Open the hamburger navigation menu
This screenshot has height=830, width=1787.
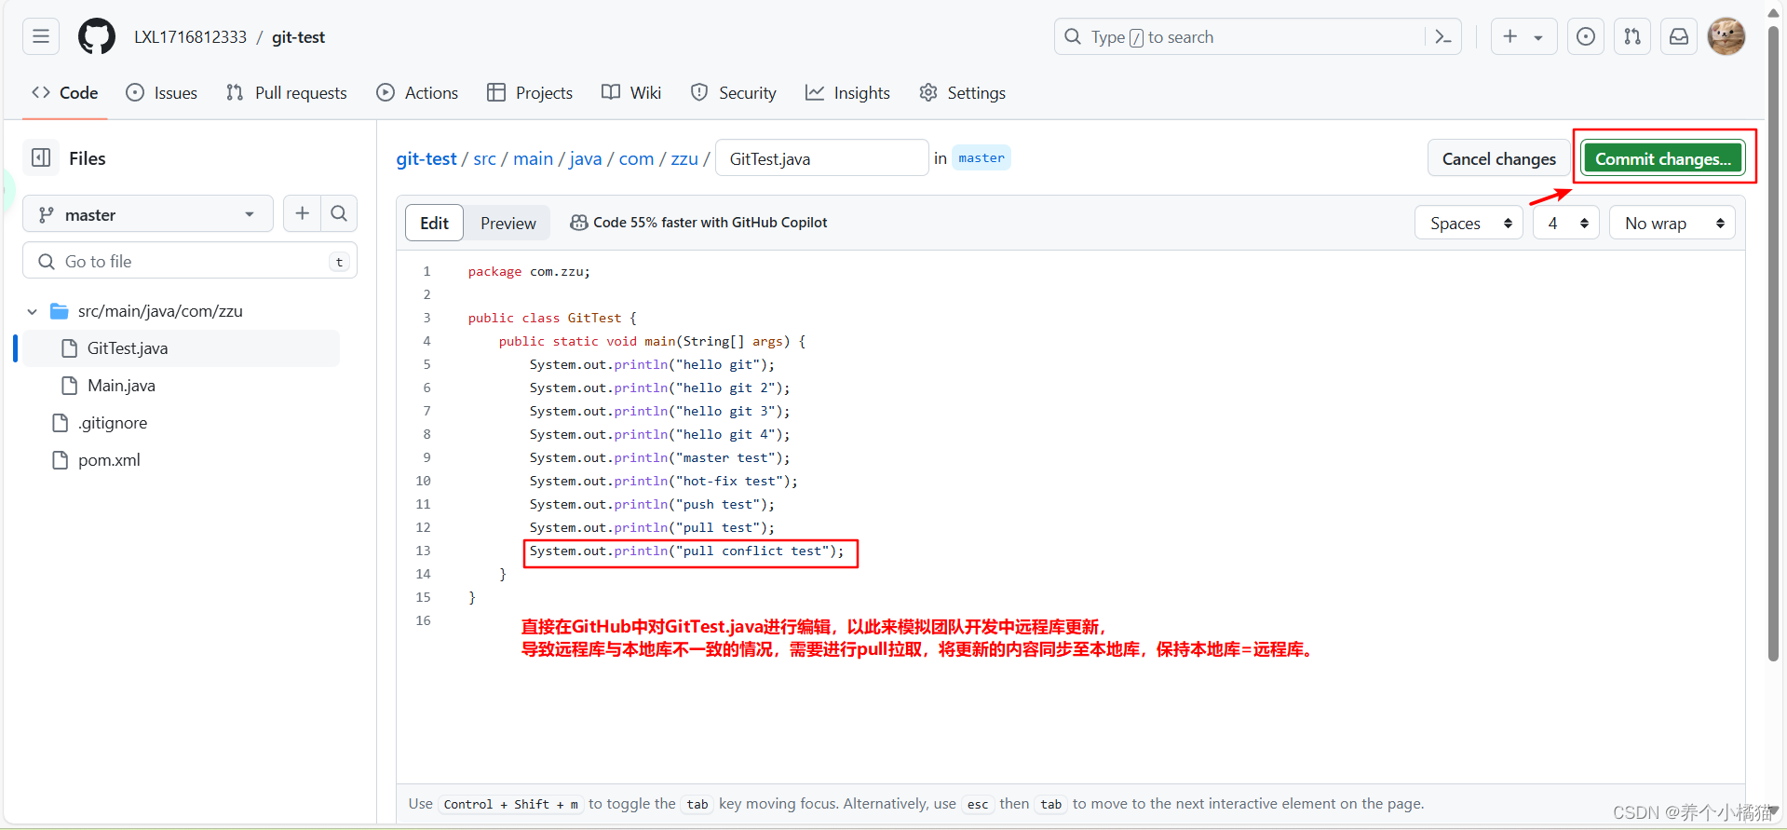pyautogui.click(x=41, y=36)
